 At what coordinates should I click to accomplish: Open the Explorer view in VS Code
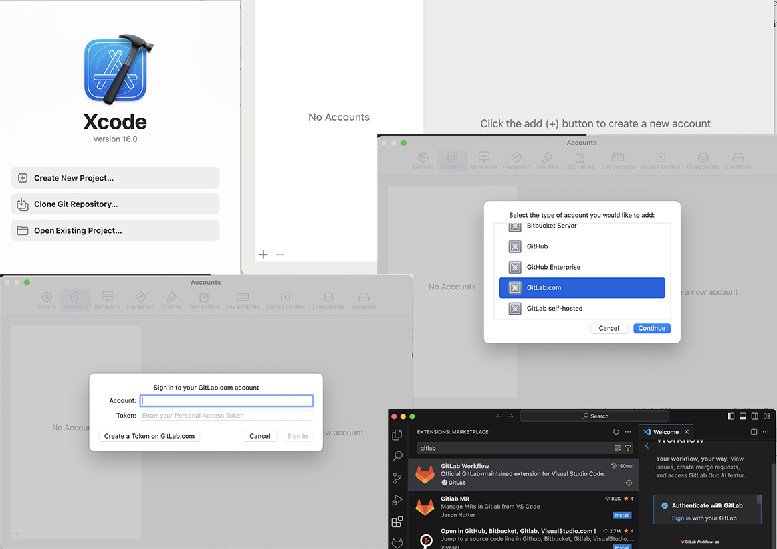[397, 435]
